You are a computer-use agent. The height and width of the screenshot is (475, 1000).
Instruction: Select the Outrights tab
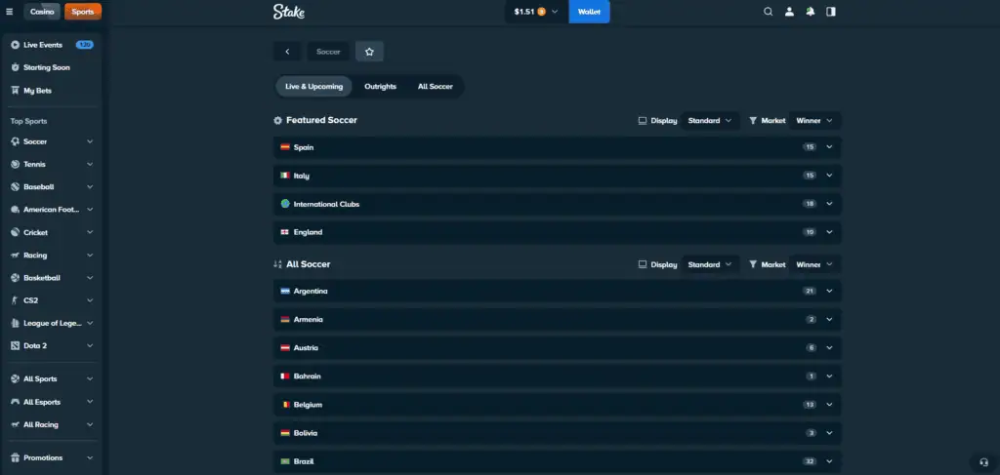380,86
